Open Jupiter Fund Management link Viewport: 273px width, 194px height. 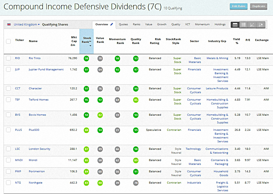46,70
